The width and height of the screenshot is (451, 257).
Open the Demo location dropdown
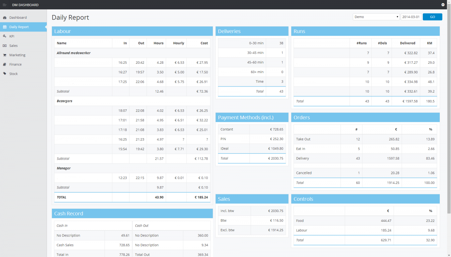point(376,17)
